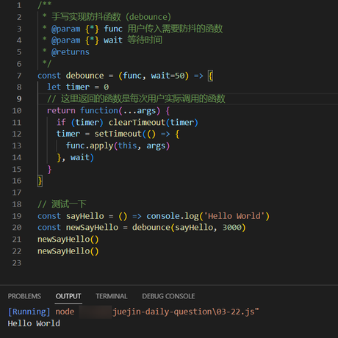
Task: Click the 'debounce' identifier on line 7
Action: 84,76
